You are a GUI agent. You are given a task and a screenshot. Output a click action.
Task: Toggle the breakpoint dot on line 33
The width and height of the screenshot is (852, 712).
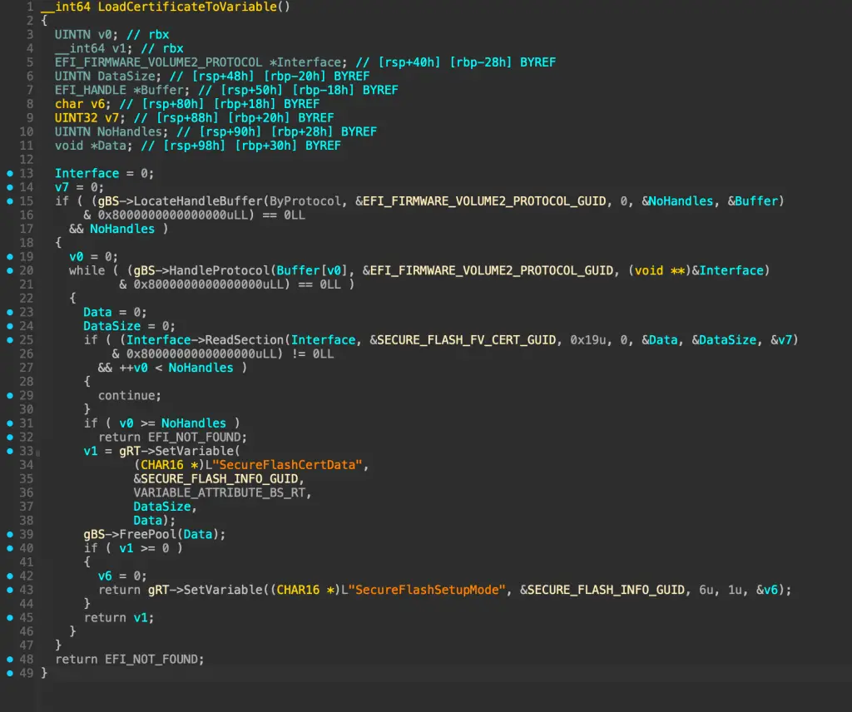pos(10,451)
